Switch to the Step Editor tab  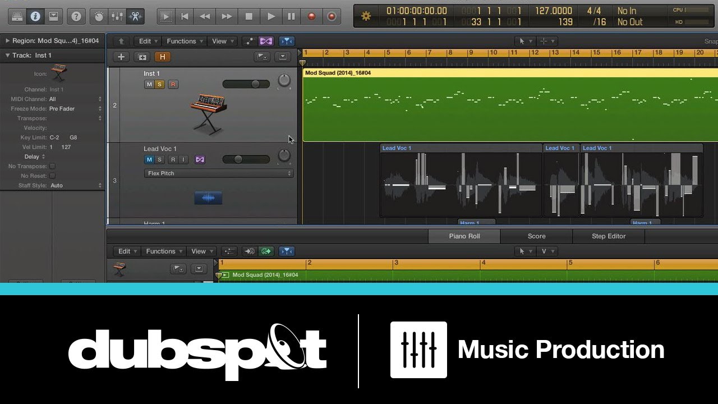coord(609,236)
